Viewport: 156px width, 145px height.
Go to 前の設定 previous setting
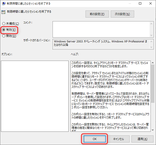click(97, 14)
